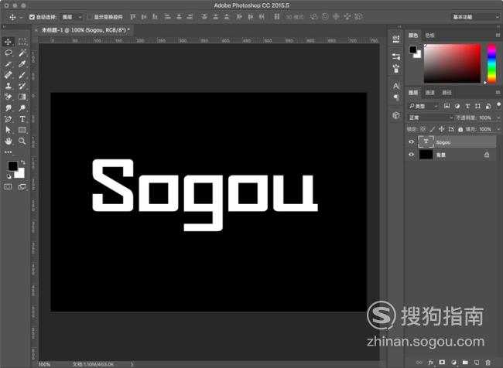The image size is (503, 368).
Task: Create a new layer group folder icon
Action: (x=465, y=363)
